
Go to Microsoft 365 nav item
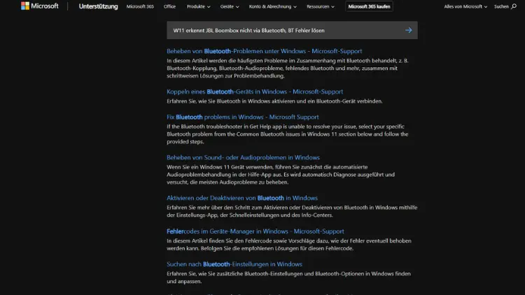[x=139, y=6]
